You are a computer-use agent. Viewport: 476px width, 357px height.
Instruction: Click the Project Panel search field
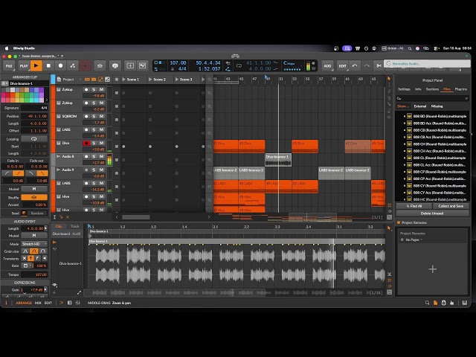coord(432,98)
